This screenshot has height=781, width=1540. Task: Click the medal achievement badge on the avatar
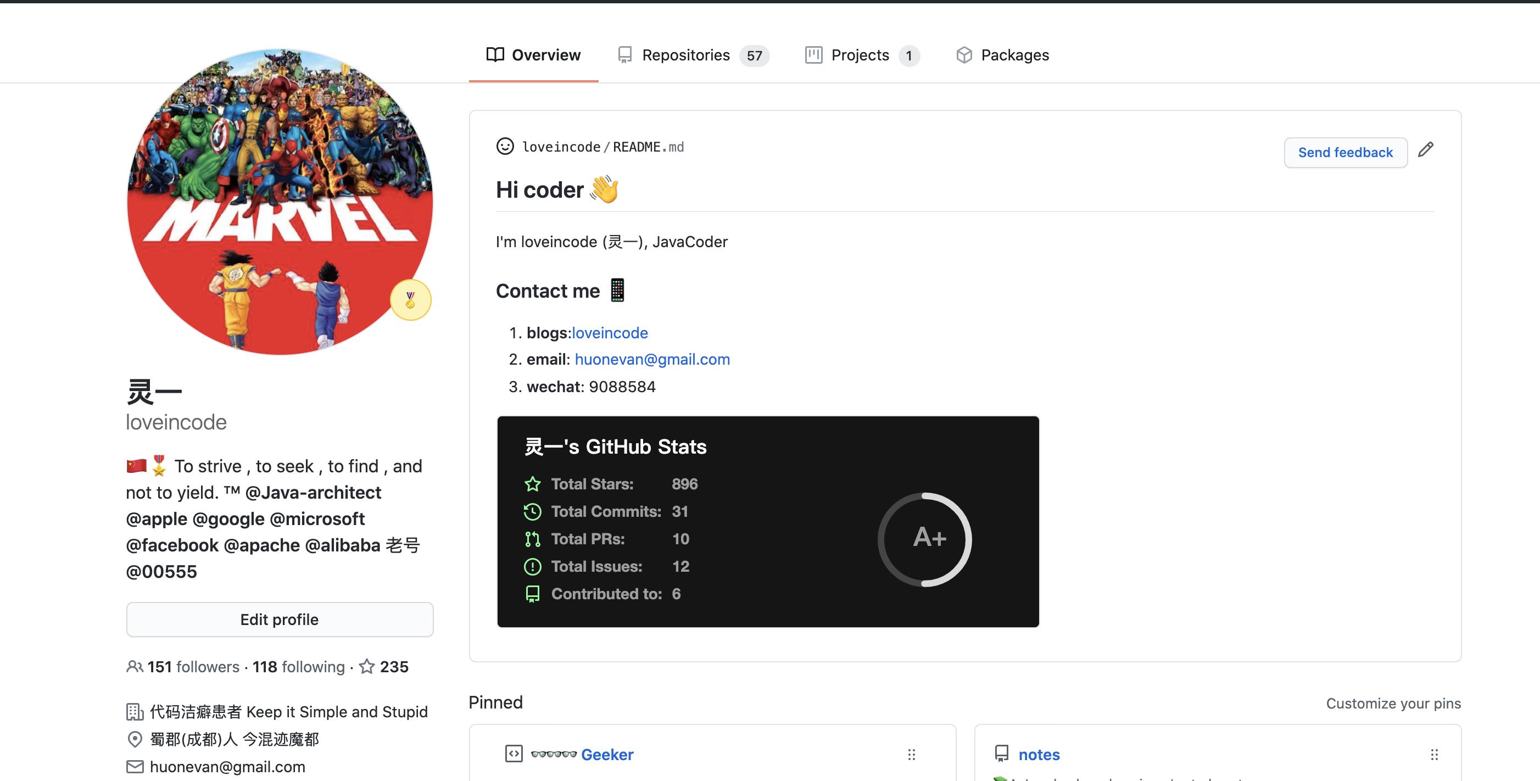click(410, 300)
